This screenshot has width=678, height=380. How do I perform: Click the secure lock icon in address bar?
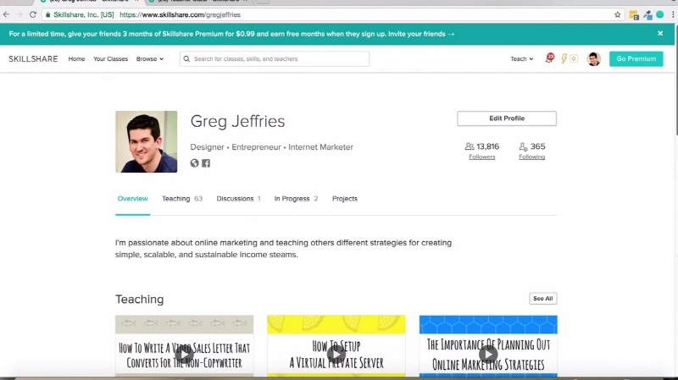point(48,14)
